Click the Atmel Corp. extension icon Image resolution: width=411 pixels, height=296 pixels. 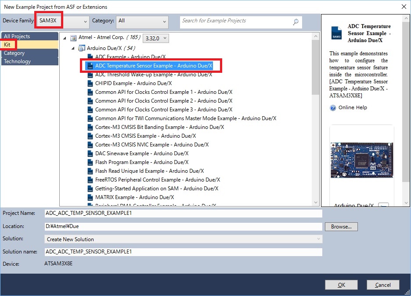(73, 38)
